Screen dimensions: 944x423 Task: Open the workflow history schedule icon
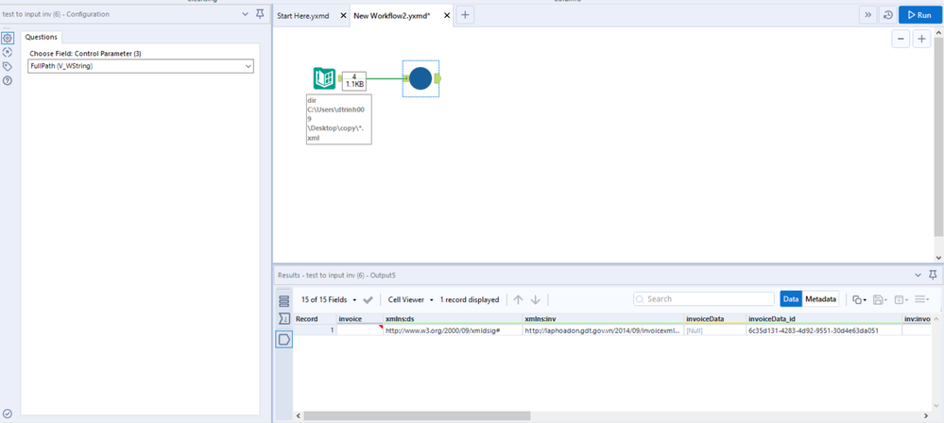(887, 15)
